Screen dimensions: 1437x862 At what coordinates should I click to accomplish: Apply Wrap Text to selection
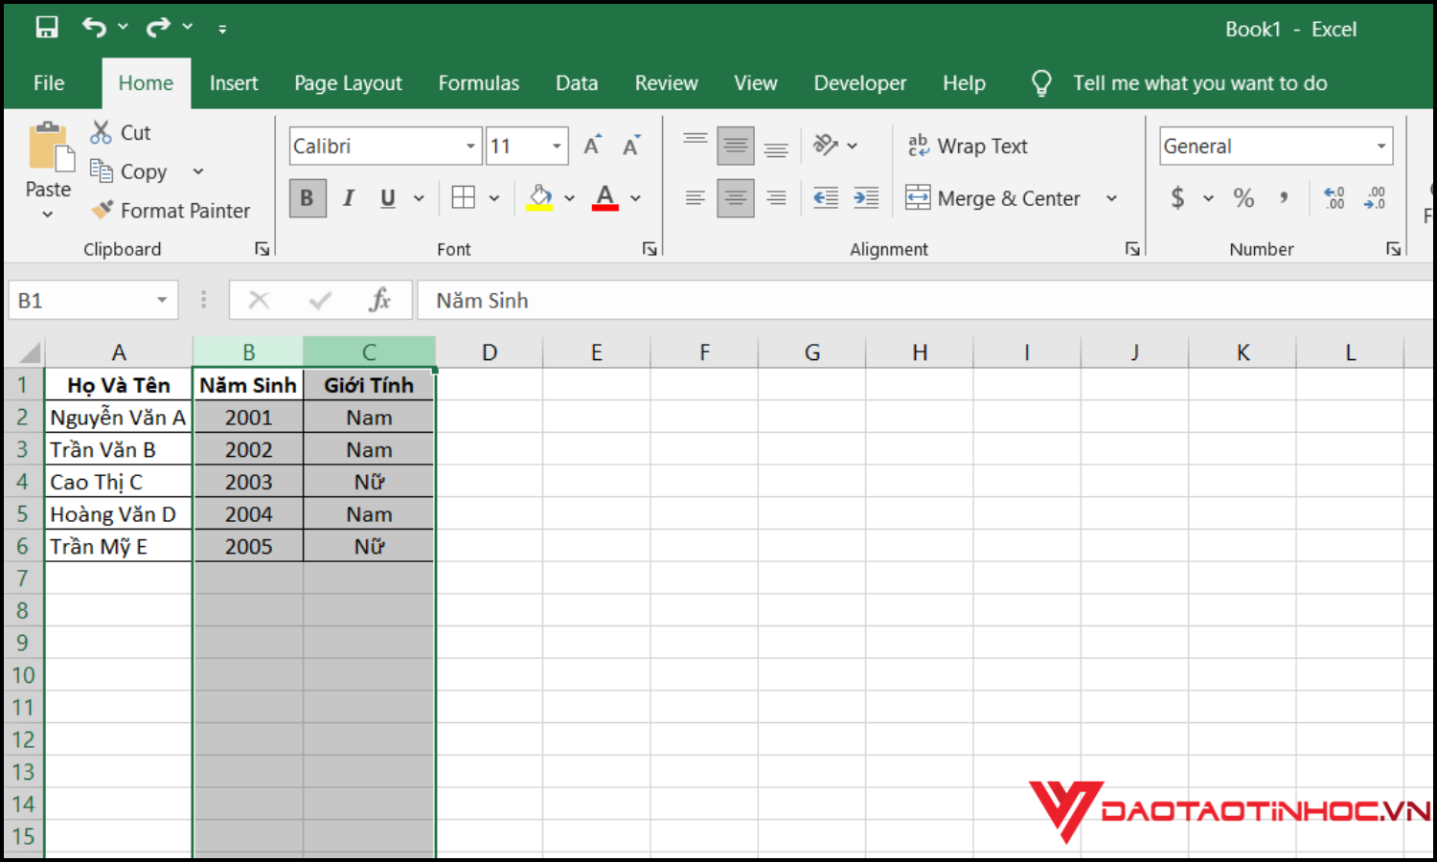pyautogui.click(x=968, y=146)
